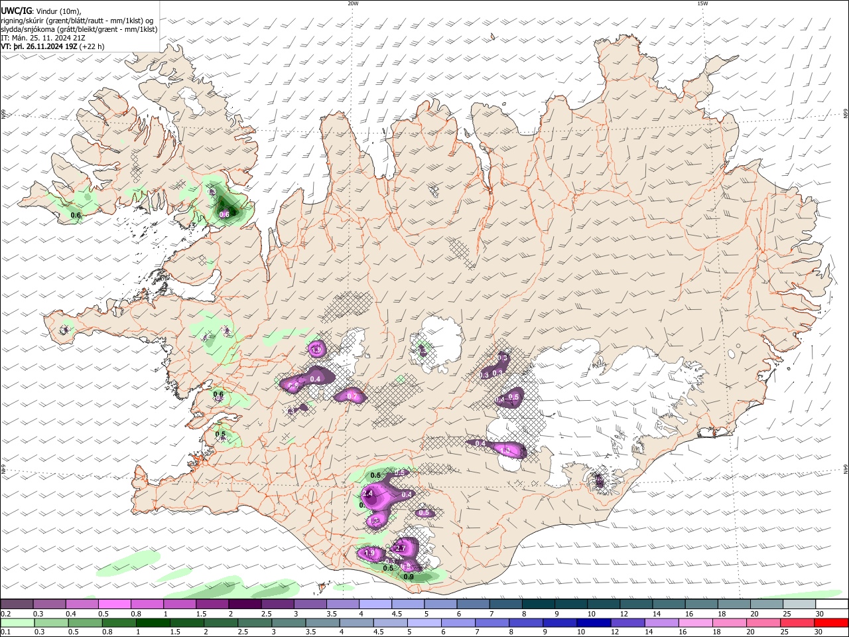This screenshot has height=637, width=849.
Task: Click the '20W' longitude label at the top edge
Action: click(x=353, y=3)
